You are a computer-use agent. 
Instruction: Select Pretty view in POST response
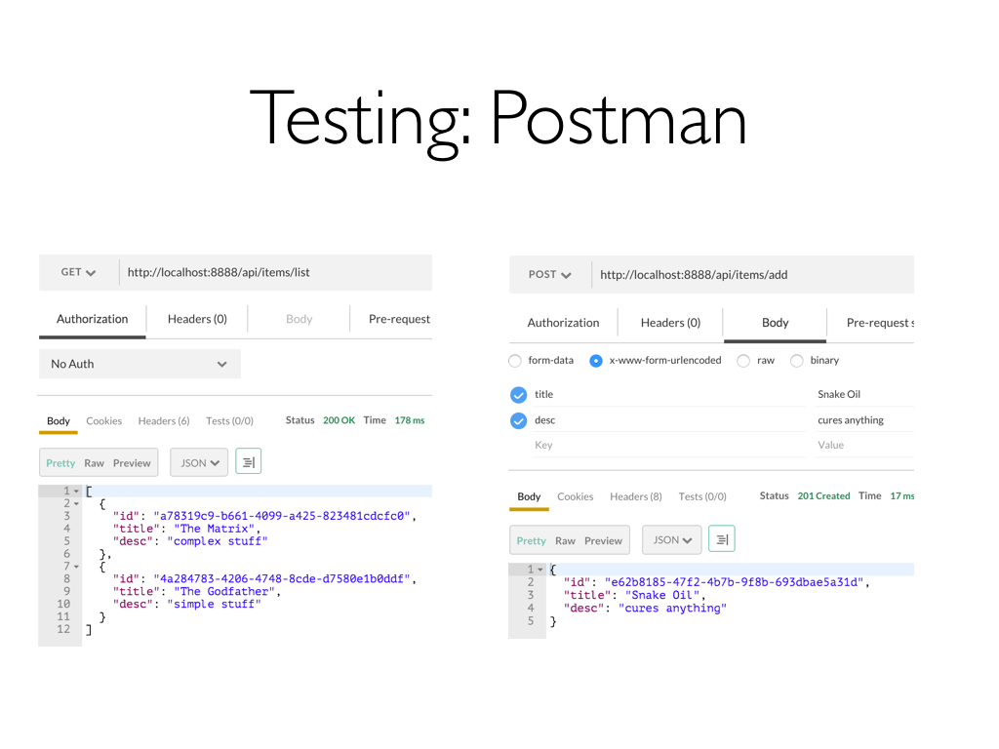(x=532, y=540)
